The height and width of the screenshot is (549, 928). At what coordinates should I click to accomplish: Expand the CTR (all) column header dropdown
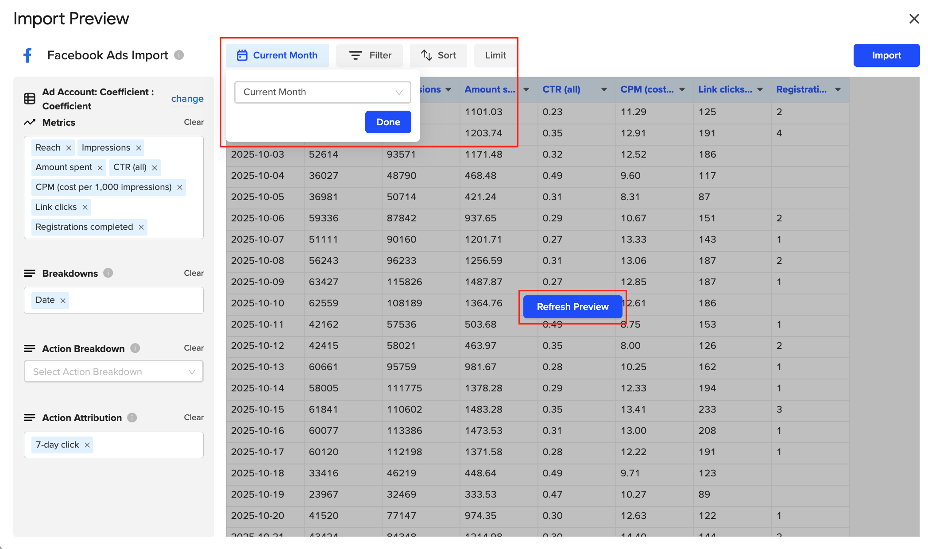[604, 89]
